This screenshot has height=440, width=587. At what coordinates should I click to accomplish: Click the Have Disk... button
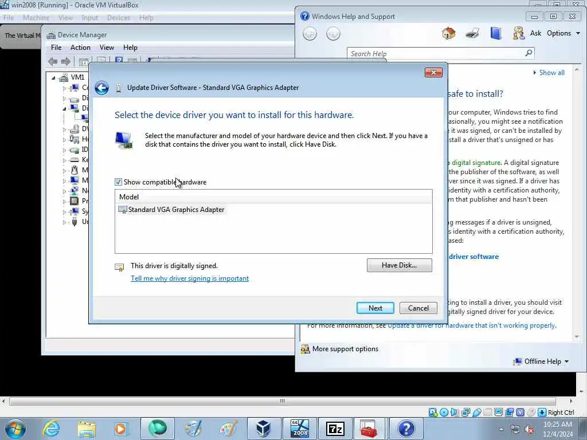(x=399, y=265)
